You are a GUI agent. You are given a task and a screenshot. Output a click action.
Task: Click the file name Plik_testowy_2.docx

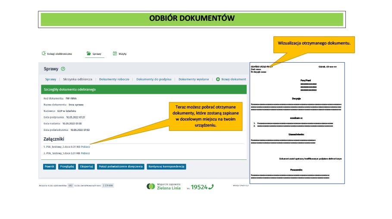tap(58, 147)
